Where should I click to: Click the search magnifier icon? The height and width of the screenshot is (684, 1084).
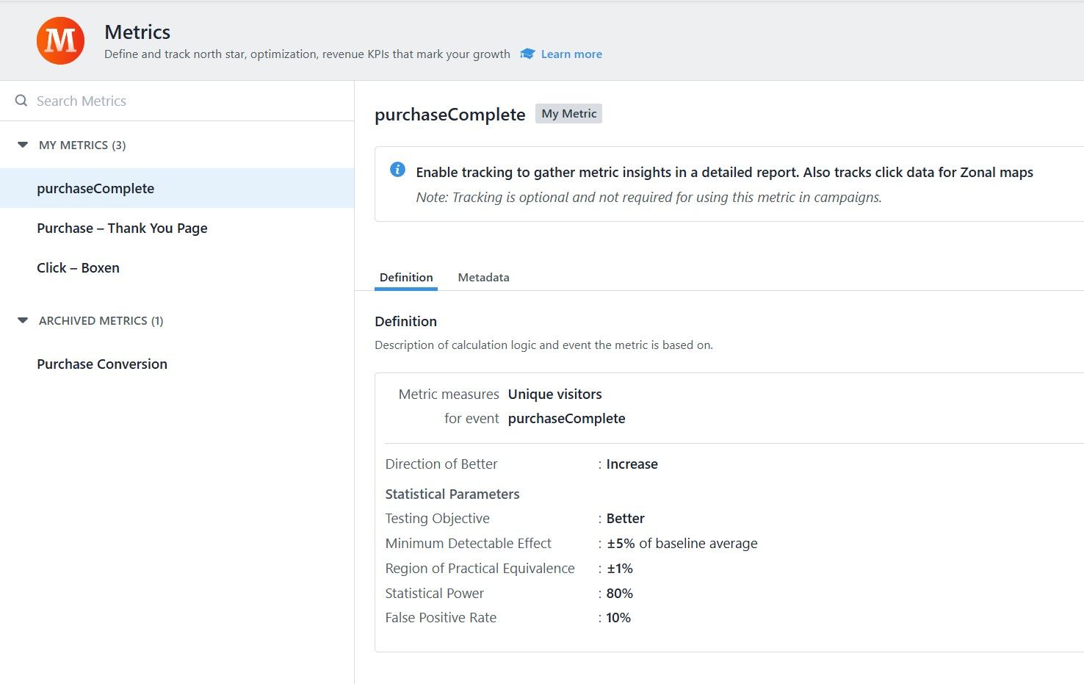[x=21, y=101]
